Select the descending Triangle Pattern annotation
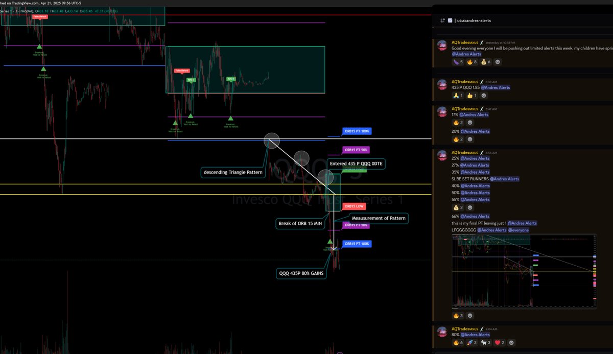 coord(232,172)
